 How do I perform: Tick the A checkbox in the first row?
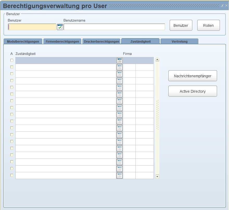click(x=12, y=60)
